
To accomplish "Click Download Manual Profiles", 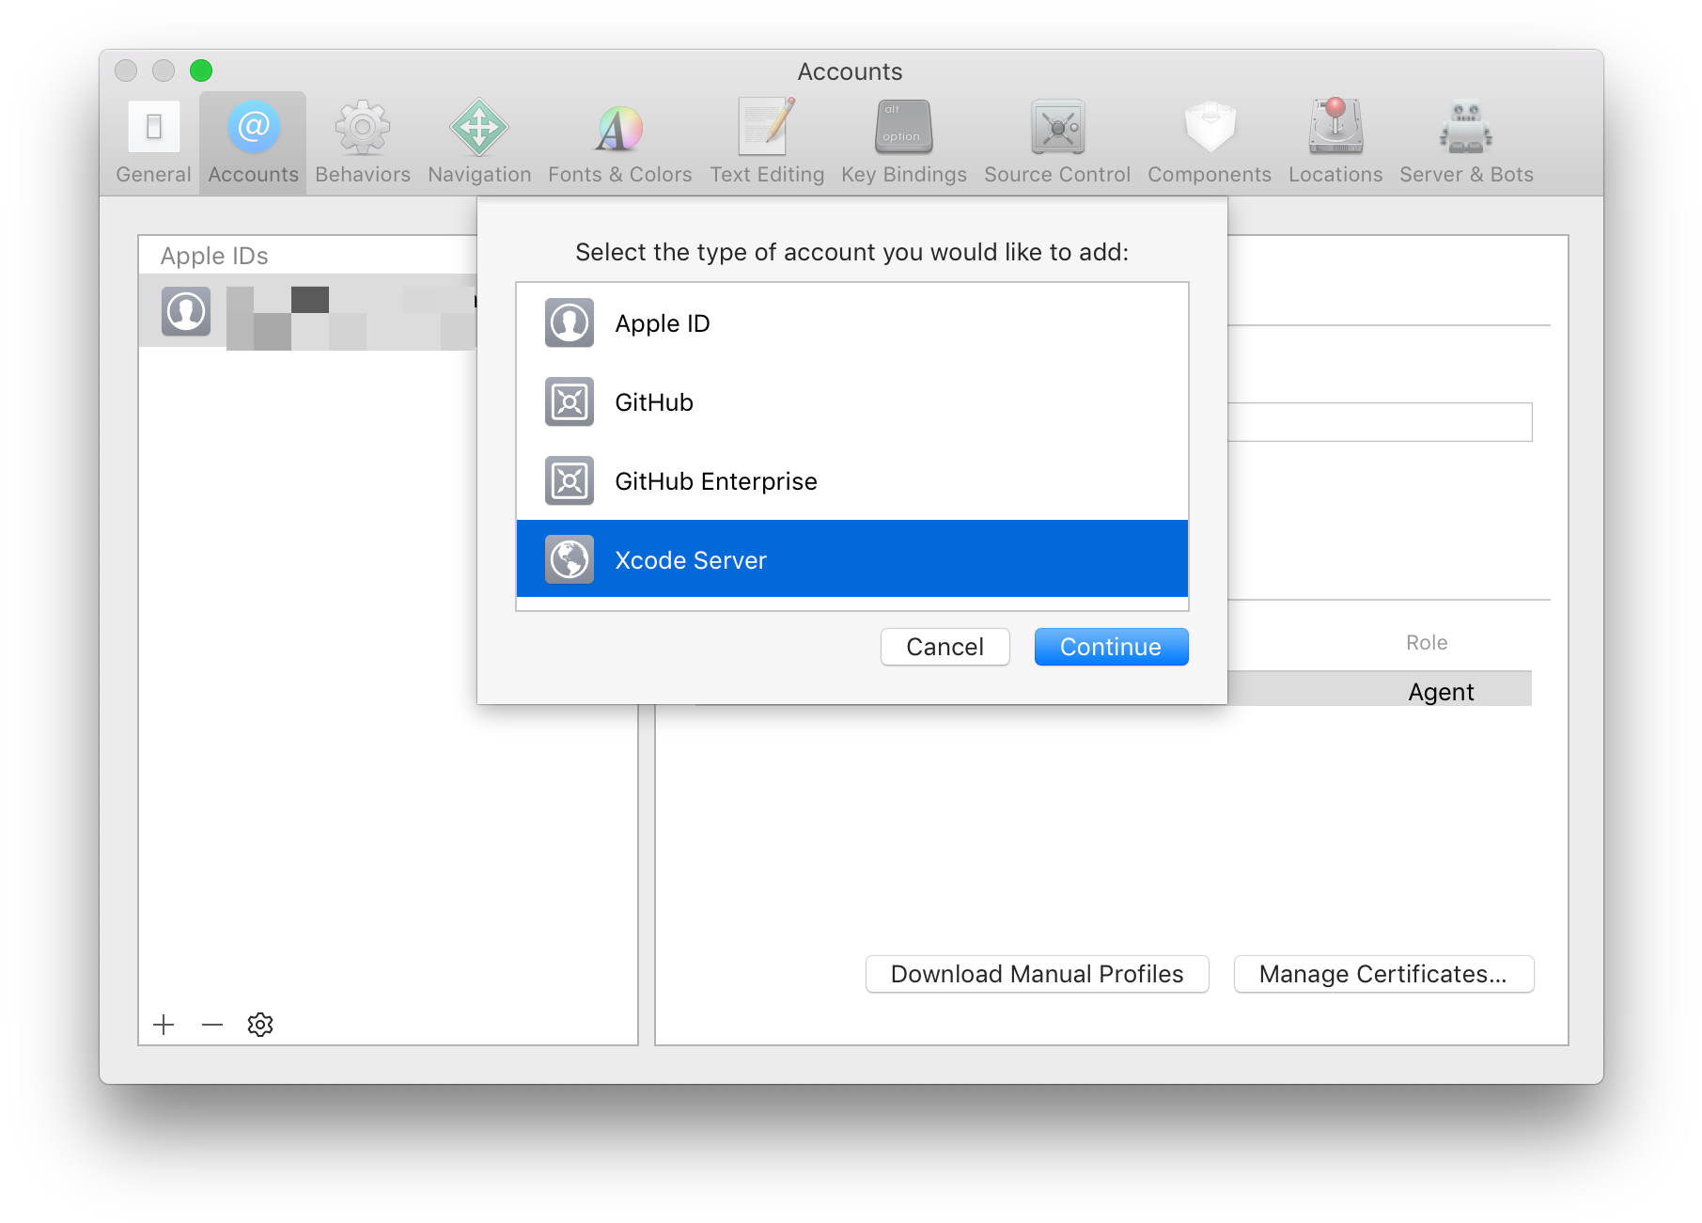I will tap(1037, 974).
